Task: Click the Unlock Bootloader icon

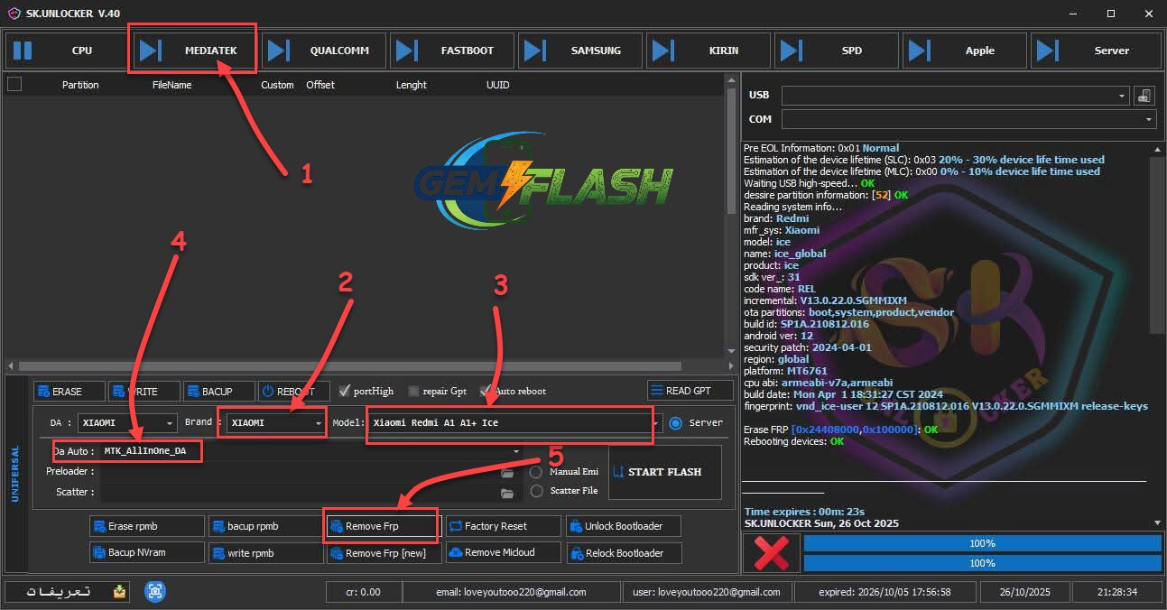Action: 576,526
